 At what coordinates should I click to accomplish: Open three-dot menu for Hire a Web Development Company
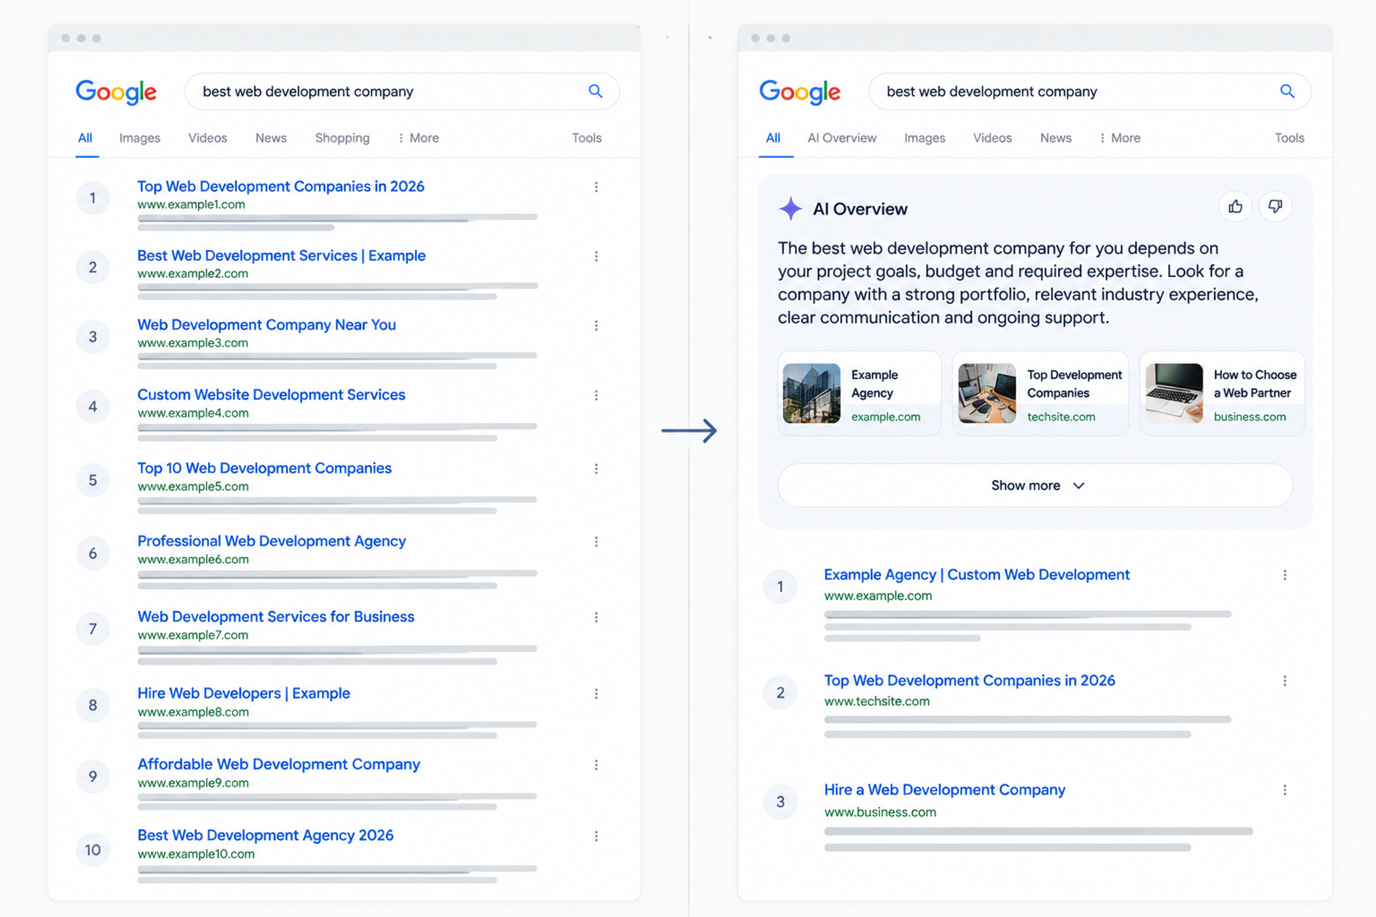pos(1285,791)
